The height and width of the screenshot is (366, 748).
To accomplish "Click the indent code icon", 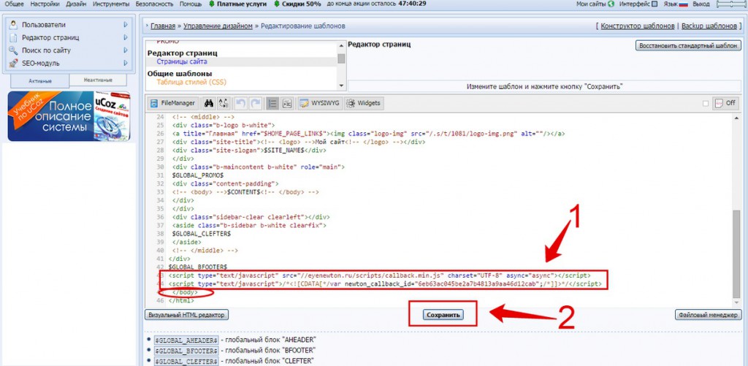I will [x=287, y=103].
